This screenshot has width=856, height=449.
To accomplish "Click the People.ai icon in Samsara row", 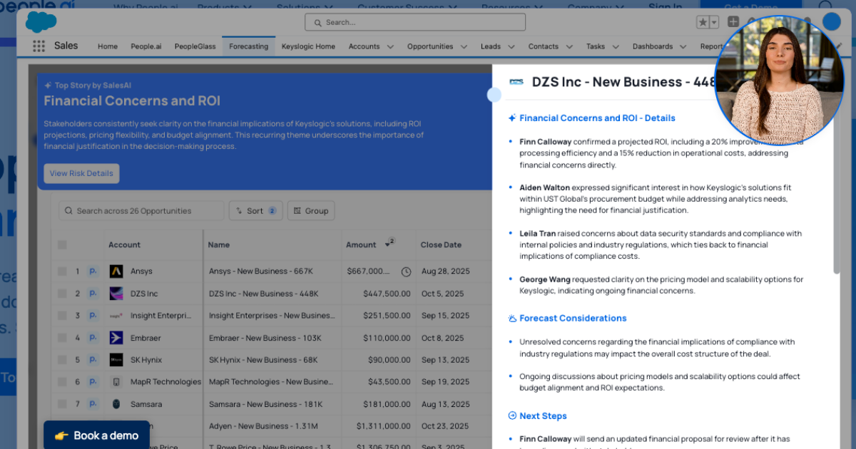I will 93,404.
